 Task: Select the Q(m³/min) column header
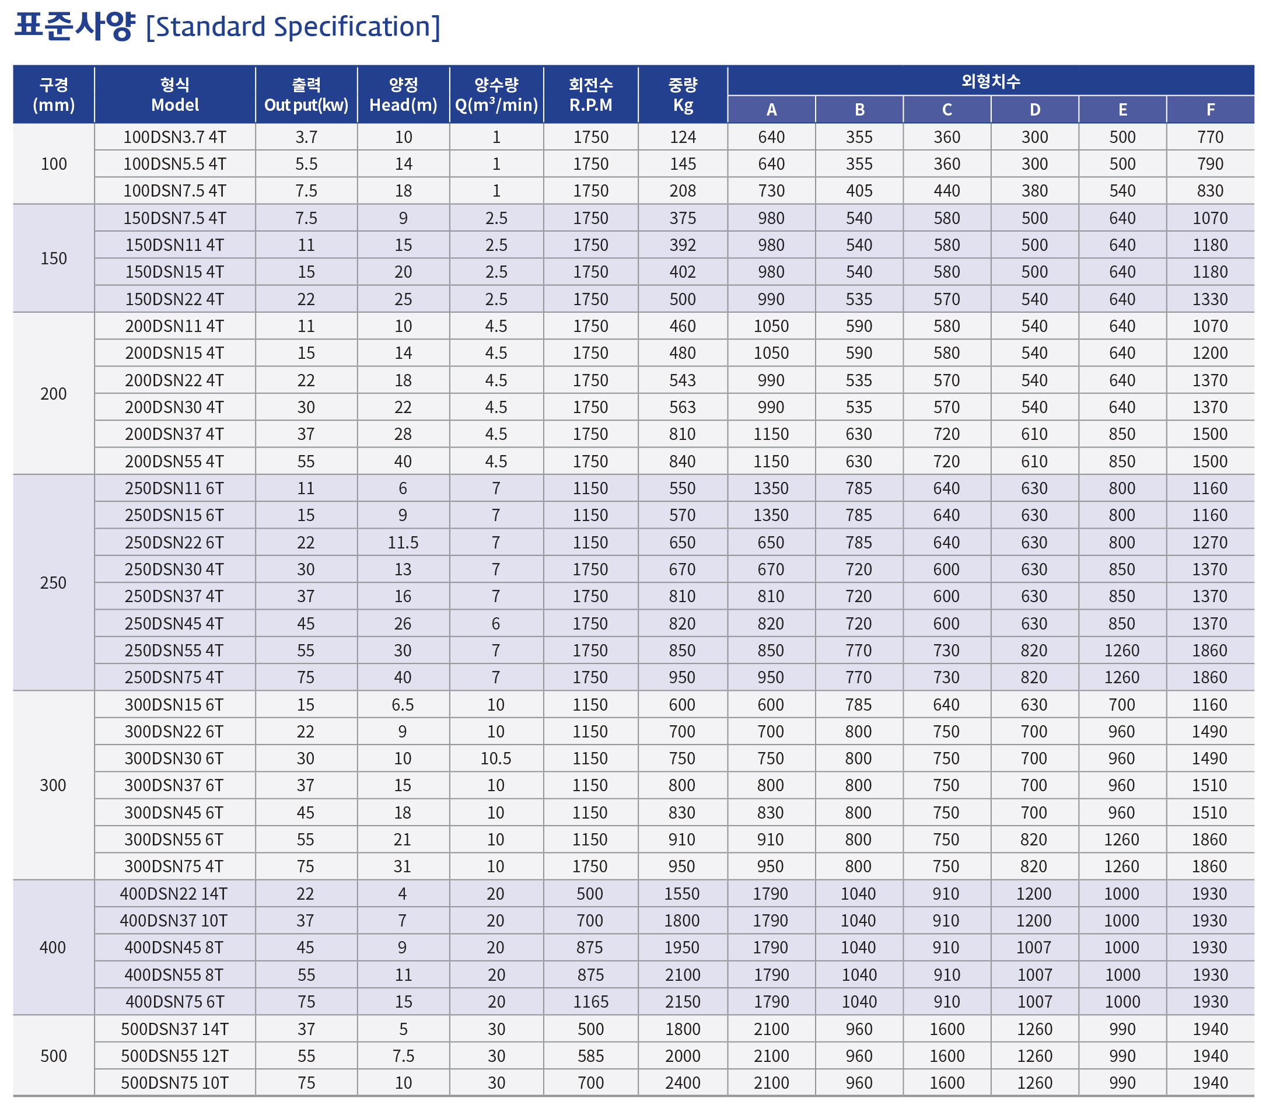pos(496,95)
